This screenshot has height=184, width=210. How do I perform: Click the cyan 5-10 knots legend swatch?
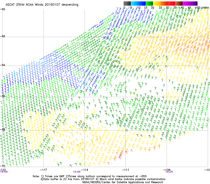pyautogui.click(x=135, y=3)
